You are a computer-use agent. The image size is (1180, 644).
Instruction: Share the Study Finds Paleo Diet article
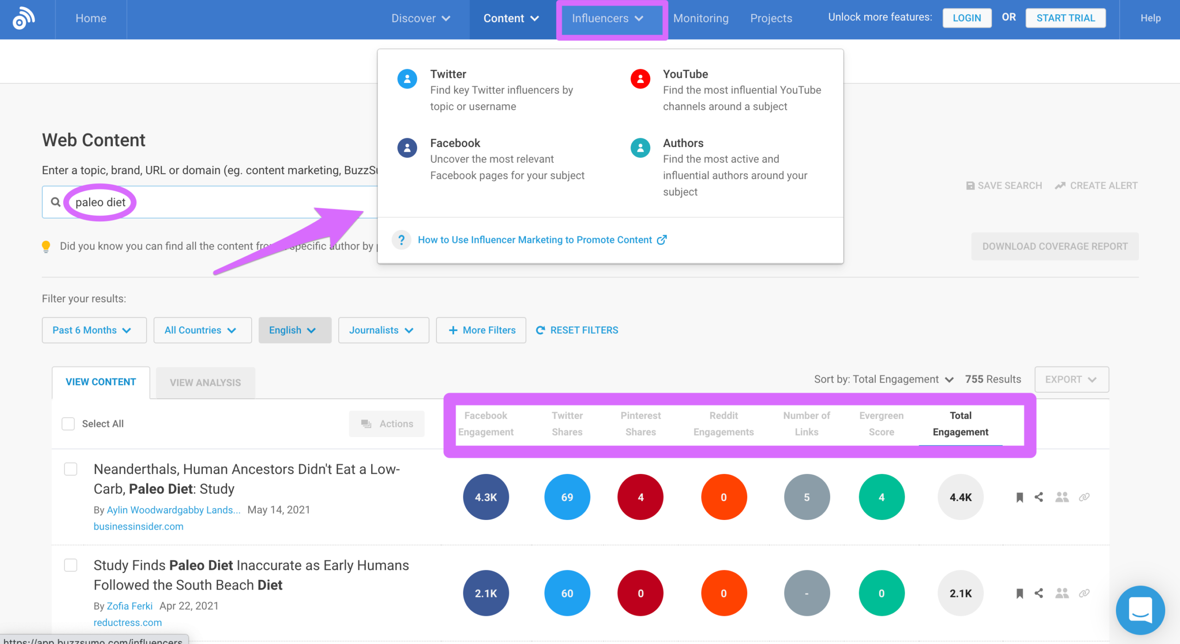coord(1038,593)
